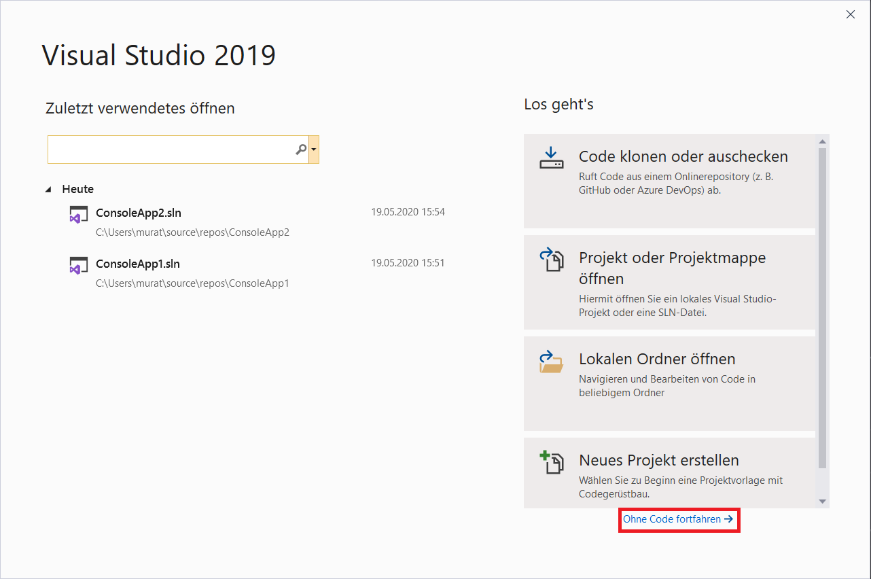
Task: Click the scrollbar down arrow
Action: [822, 502]
